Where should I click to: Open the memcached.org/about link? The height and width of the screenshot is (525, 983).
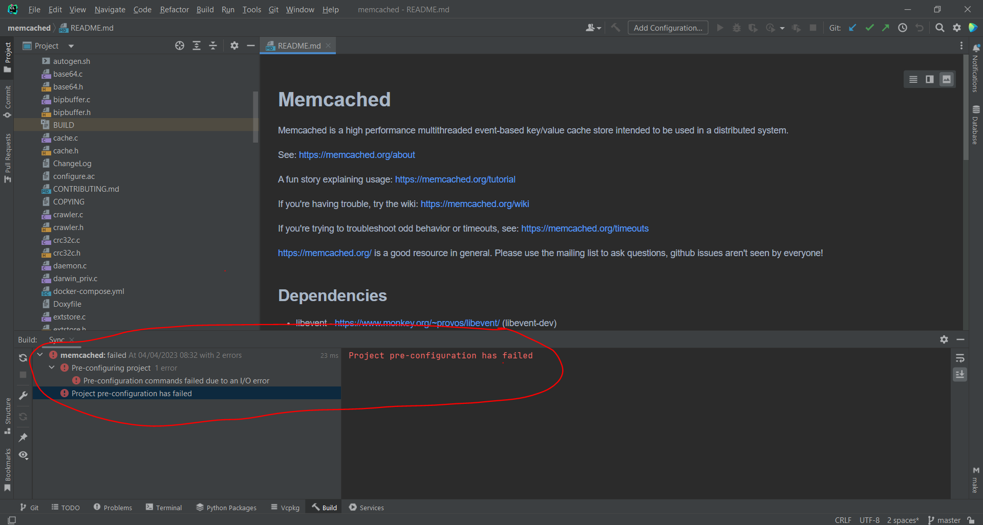[357, 155]
